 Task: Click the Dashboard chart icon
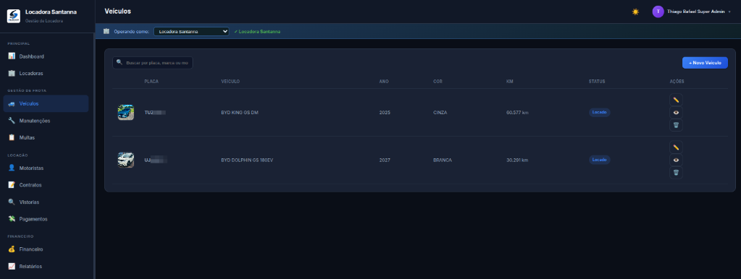click(x=12, y=56)
